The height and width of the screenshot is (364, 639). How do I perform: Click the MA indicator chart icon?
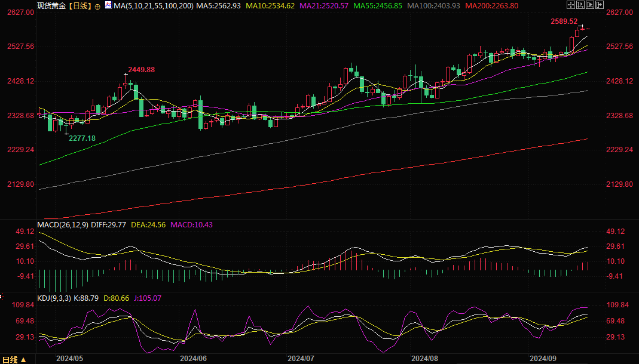108,5
